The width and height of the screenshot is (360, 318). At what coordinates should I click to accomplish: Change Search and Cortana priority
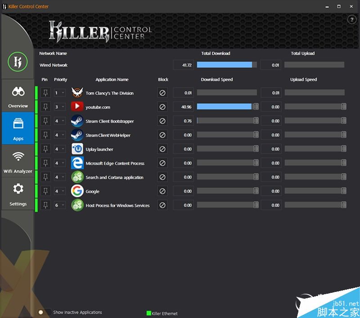point(60,177)
